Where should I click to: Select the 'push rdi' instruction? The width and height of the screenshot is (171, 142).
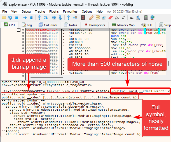[118, 36]
